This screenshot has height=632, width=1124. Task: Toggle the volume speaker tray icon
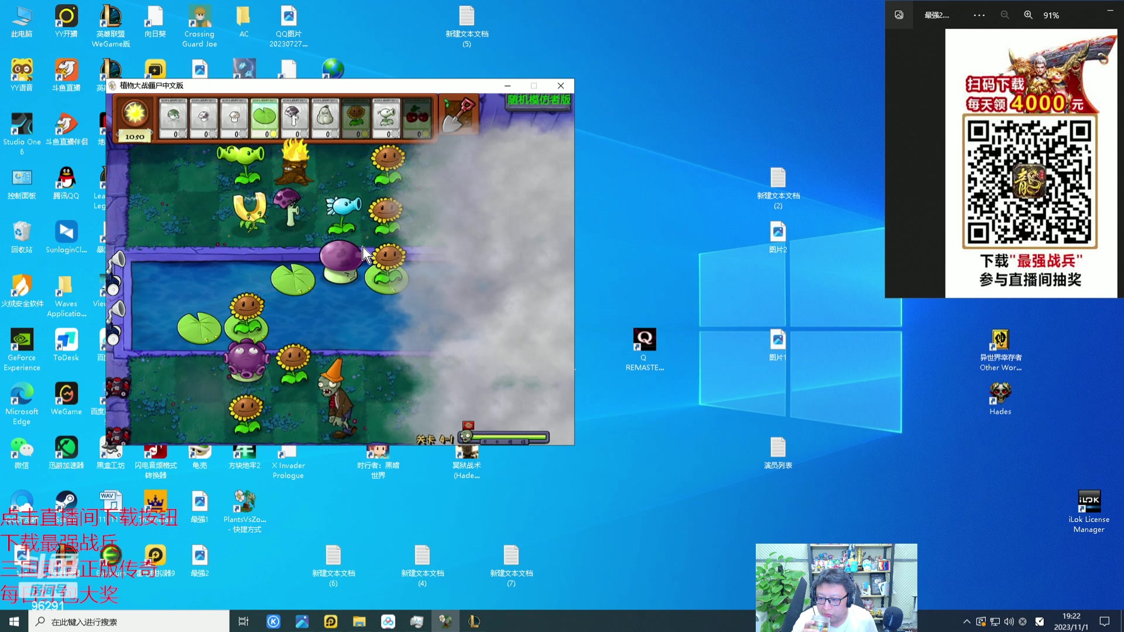[x=1009, y=621]
